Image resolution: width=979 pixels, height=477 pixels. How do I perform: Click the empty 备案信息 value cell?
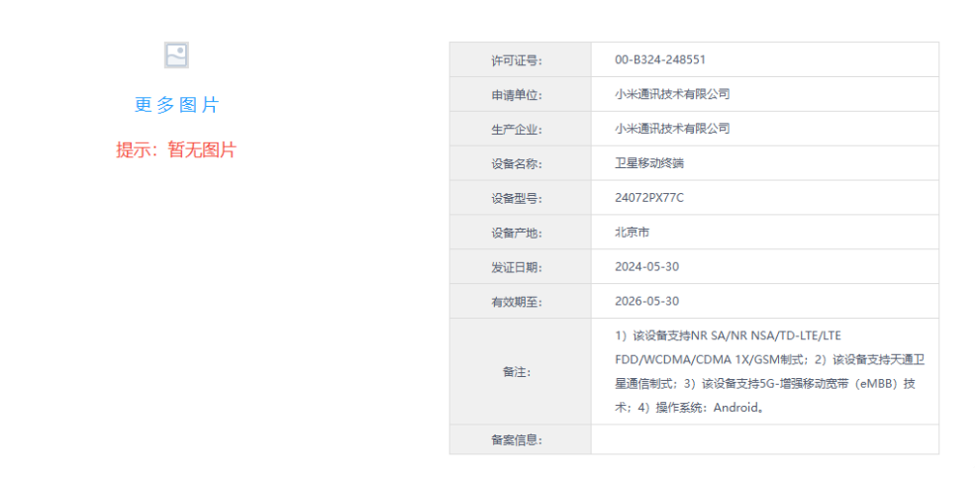tap(764, 440)
